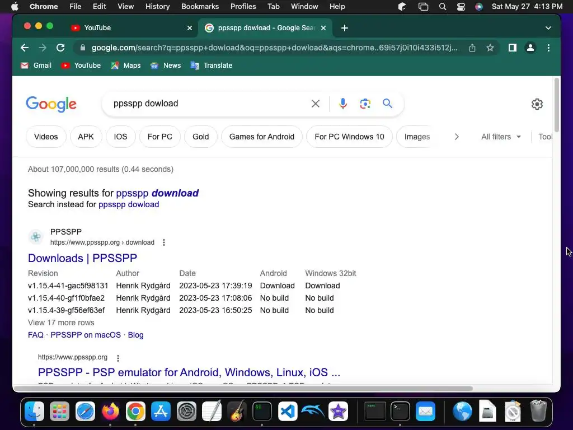Filter results by APK
The image size is (573, 430).
(86, 137)
